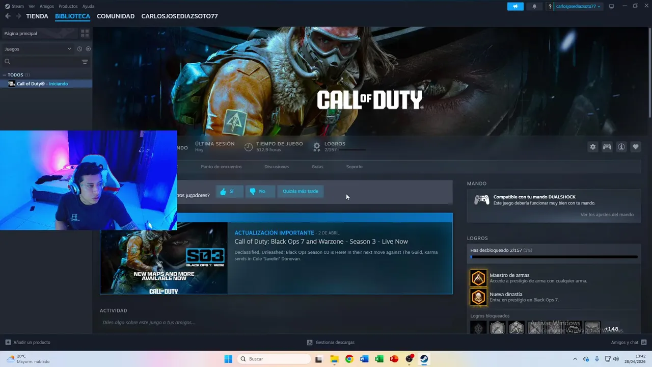This screenshot has height=367, width=652.
Task: Open the game settings gear icon
Action: coord(593,147)
